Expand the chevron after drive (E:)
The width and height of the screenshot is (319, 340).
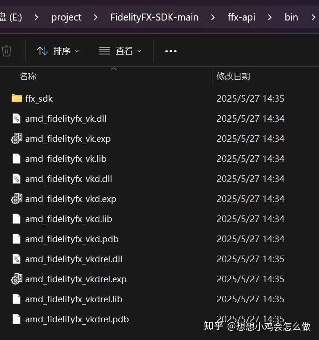coord(36,17)
